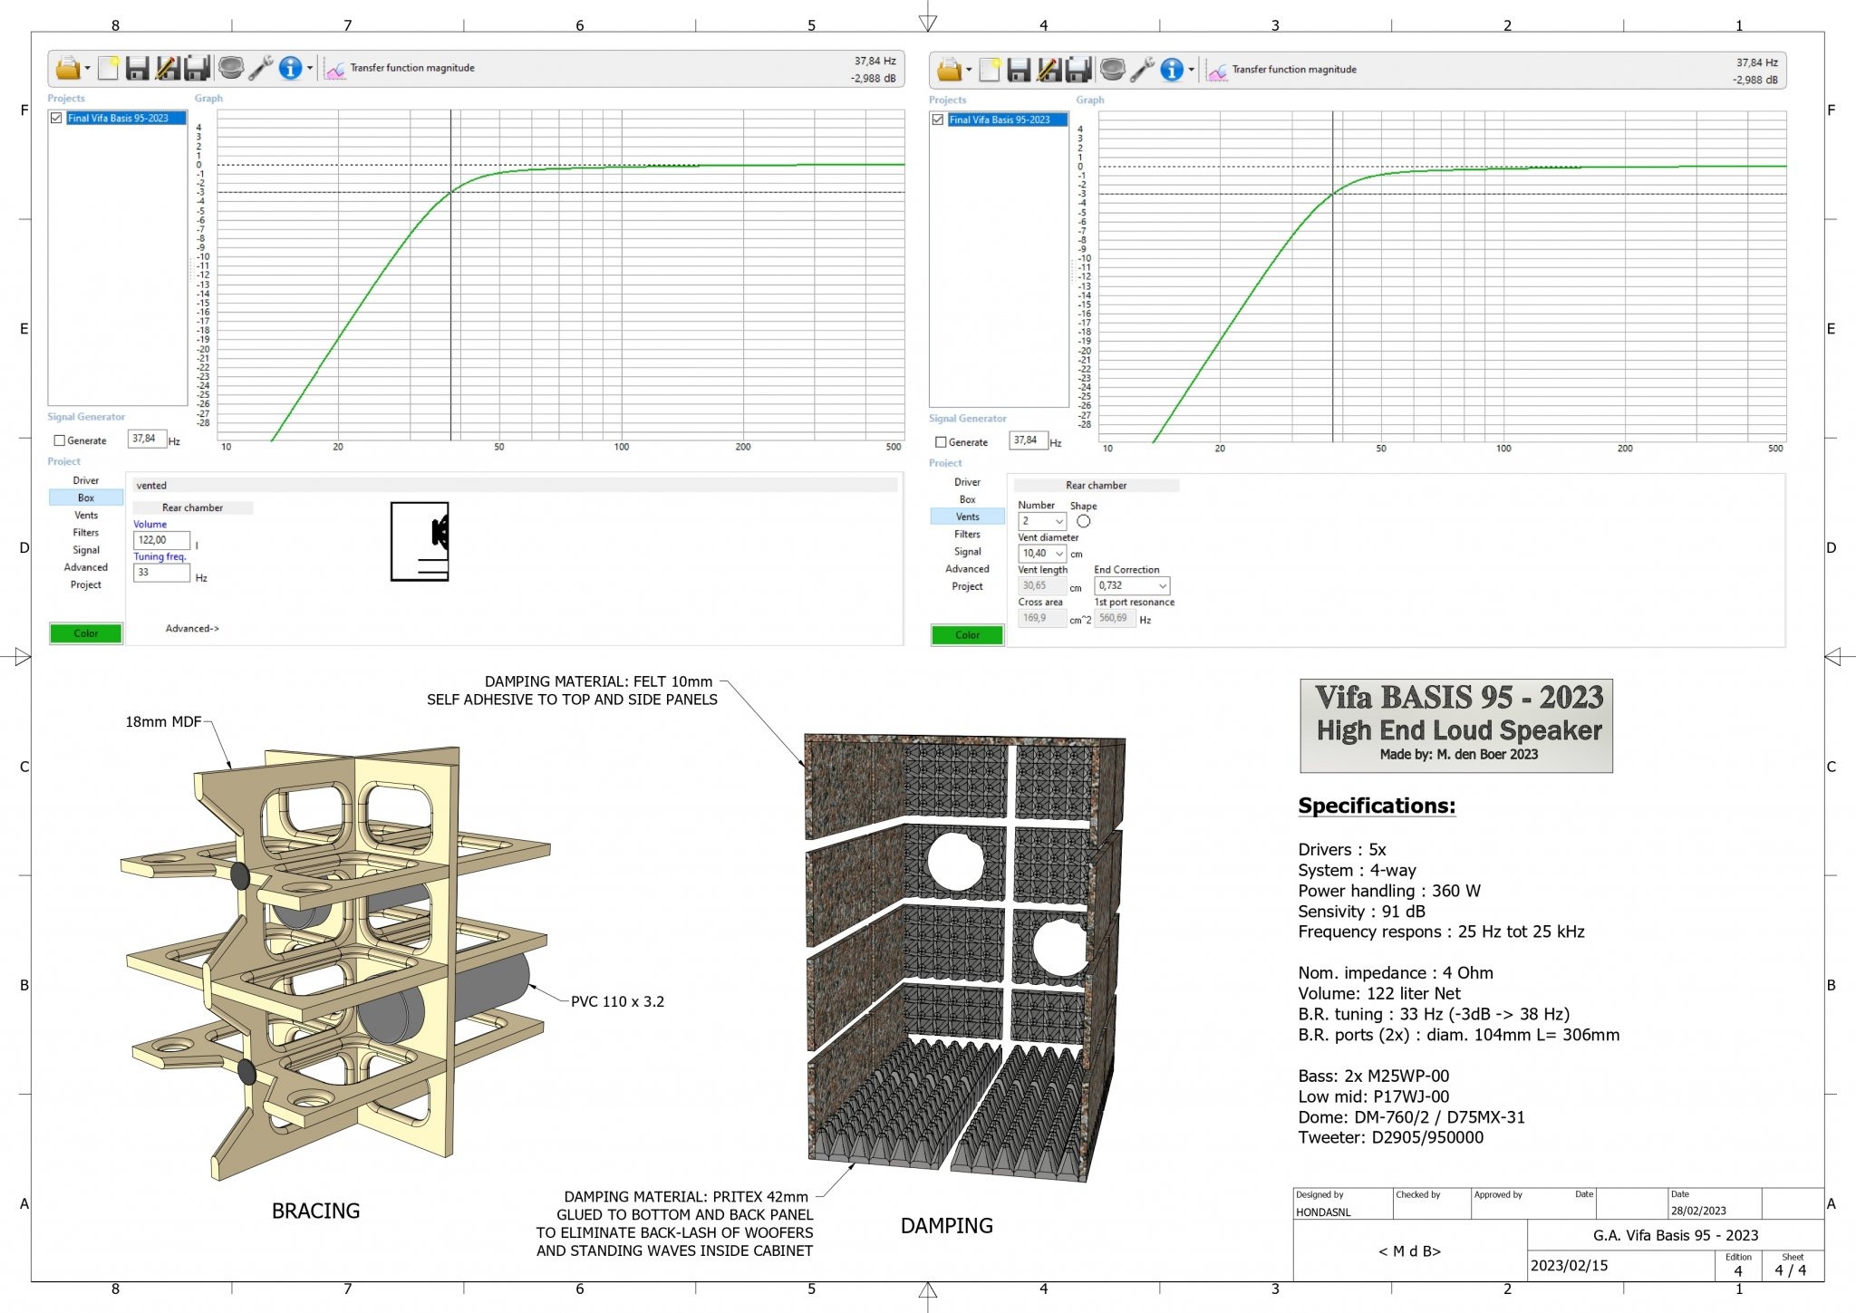1856x1313 pixels.
Task: Click pencil-floppy save-as icon in Vents-tab window
Action: (1049, 70)
